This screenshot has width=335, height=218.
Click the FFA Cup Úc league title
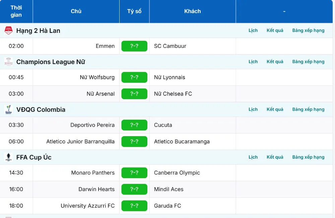click(34, 157)
